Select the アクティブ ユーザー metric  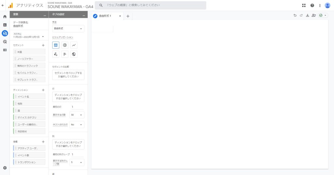[29, 148]
